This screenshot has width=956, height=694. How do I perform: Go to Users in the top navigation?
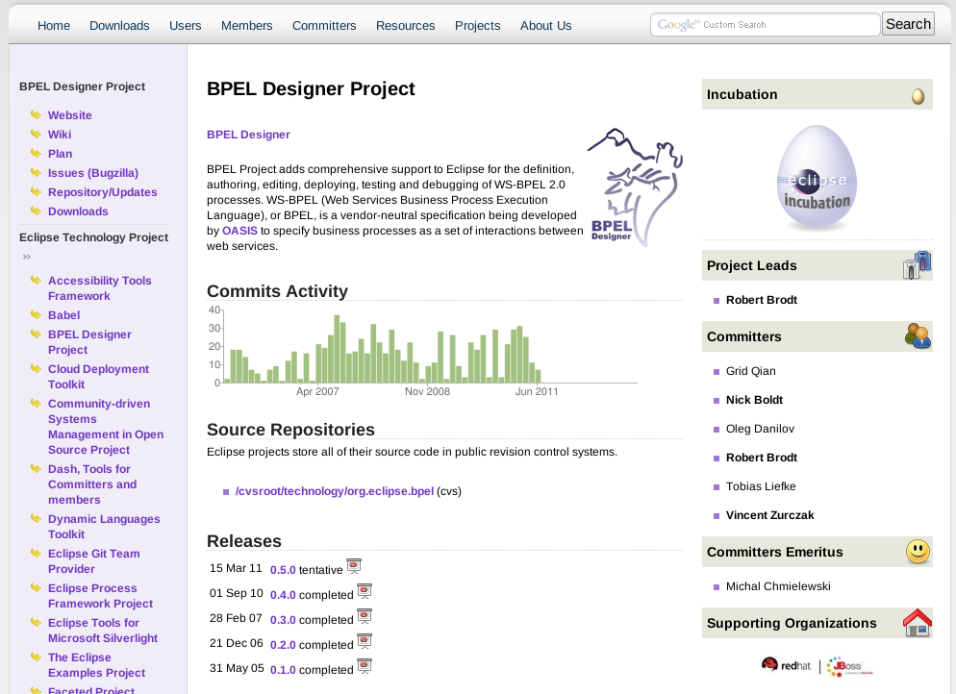[186, 26]
